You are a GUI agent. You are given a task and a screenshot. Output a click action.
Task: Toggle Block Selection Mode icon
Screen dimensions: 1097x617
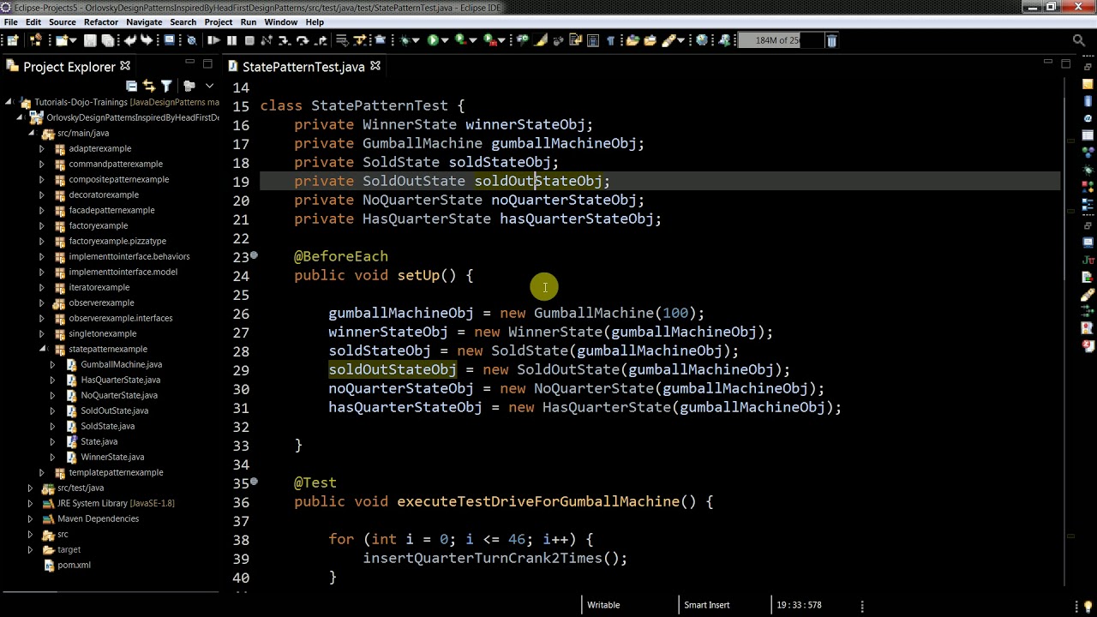592,40
